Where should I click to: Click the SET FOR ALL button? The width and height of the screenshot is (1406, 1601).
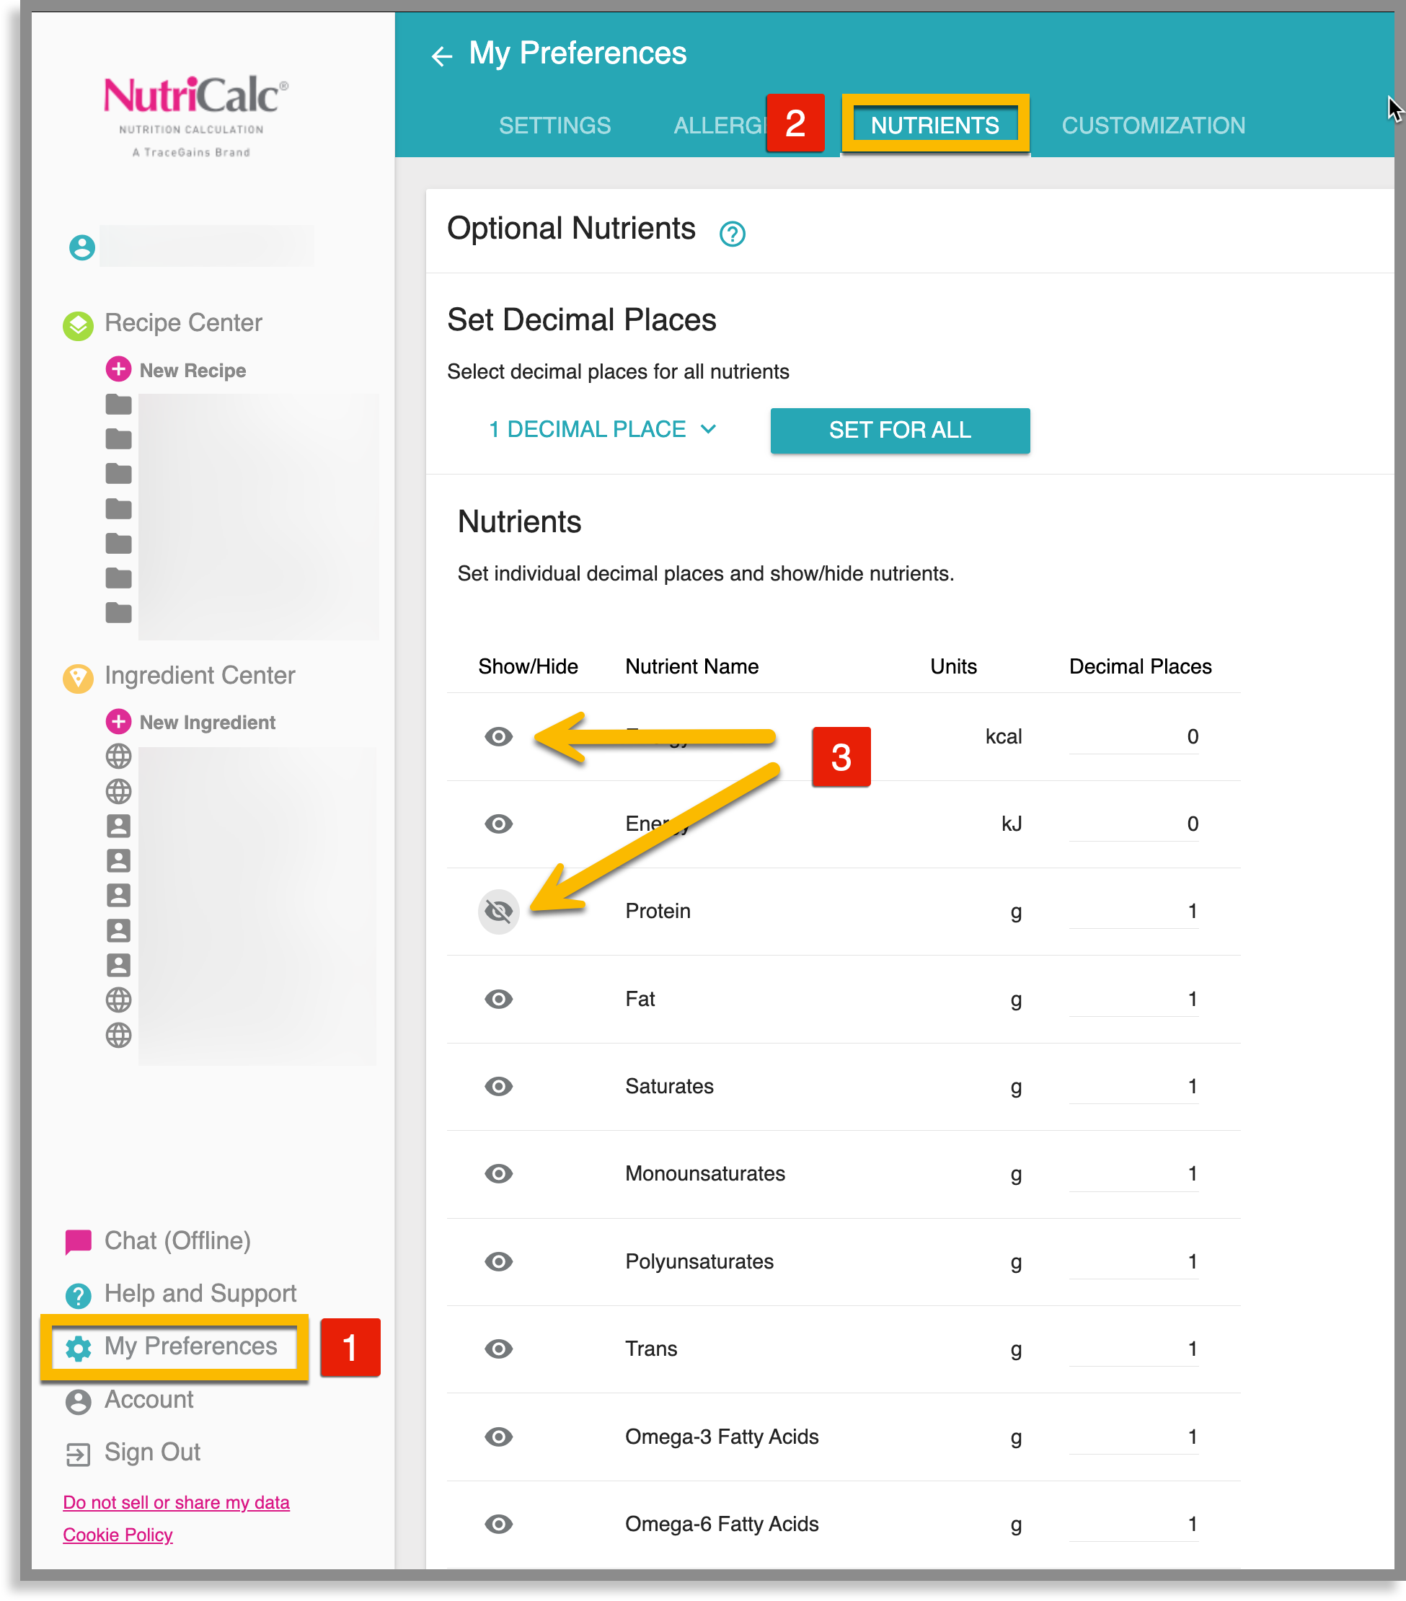899,430
